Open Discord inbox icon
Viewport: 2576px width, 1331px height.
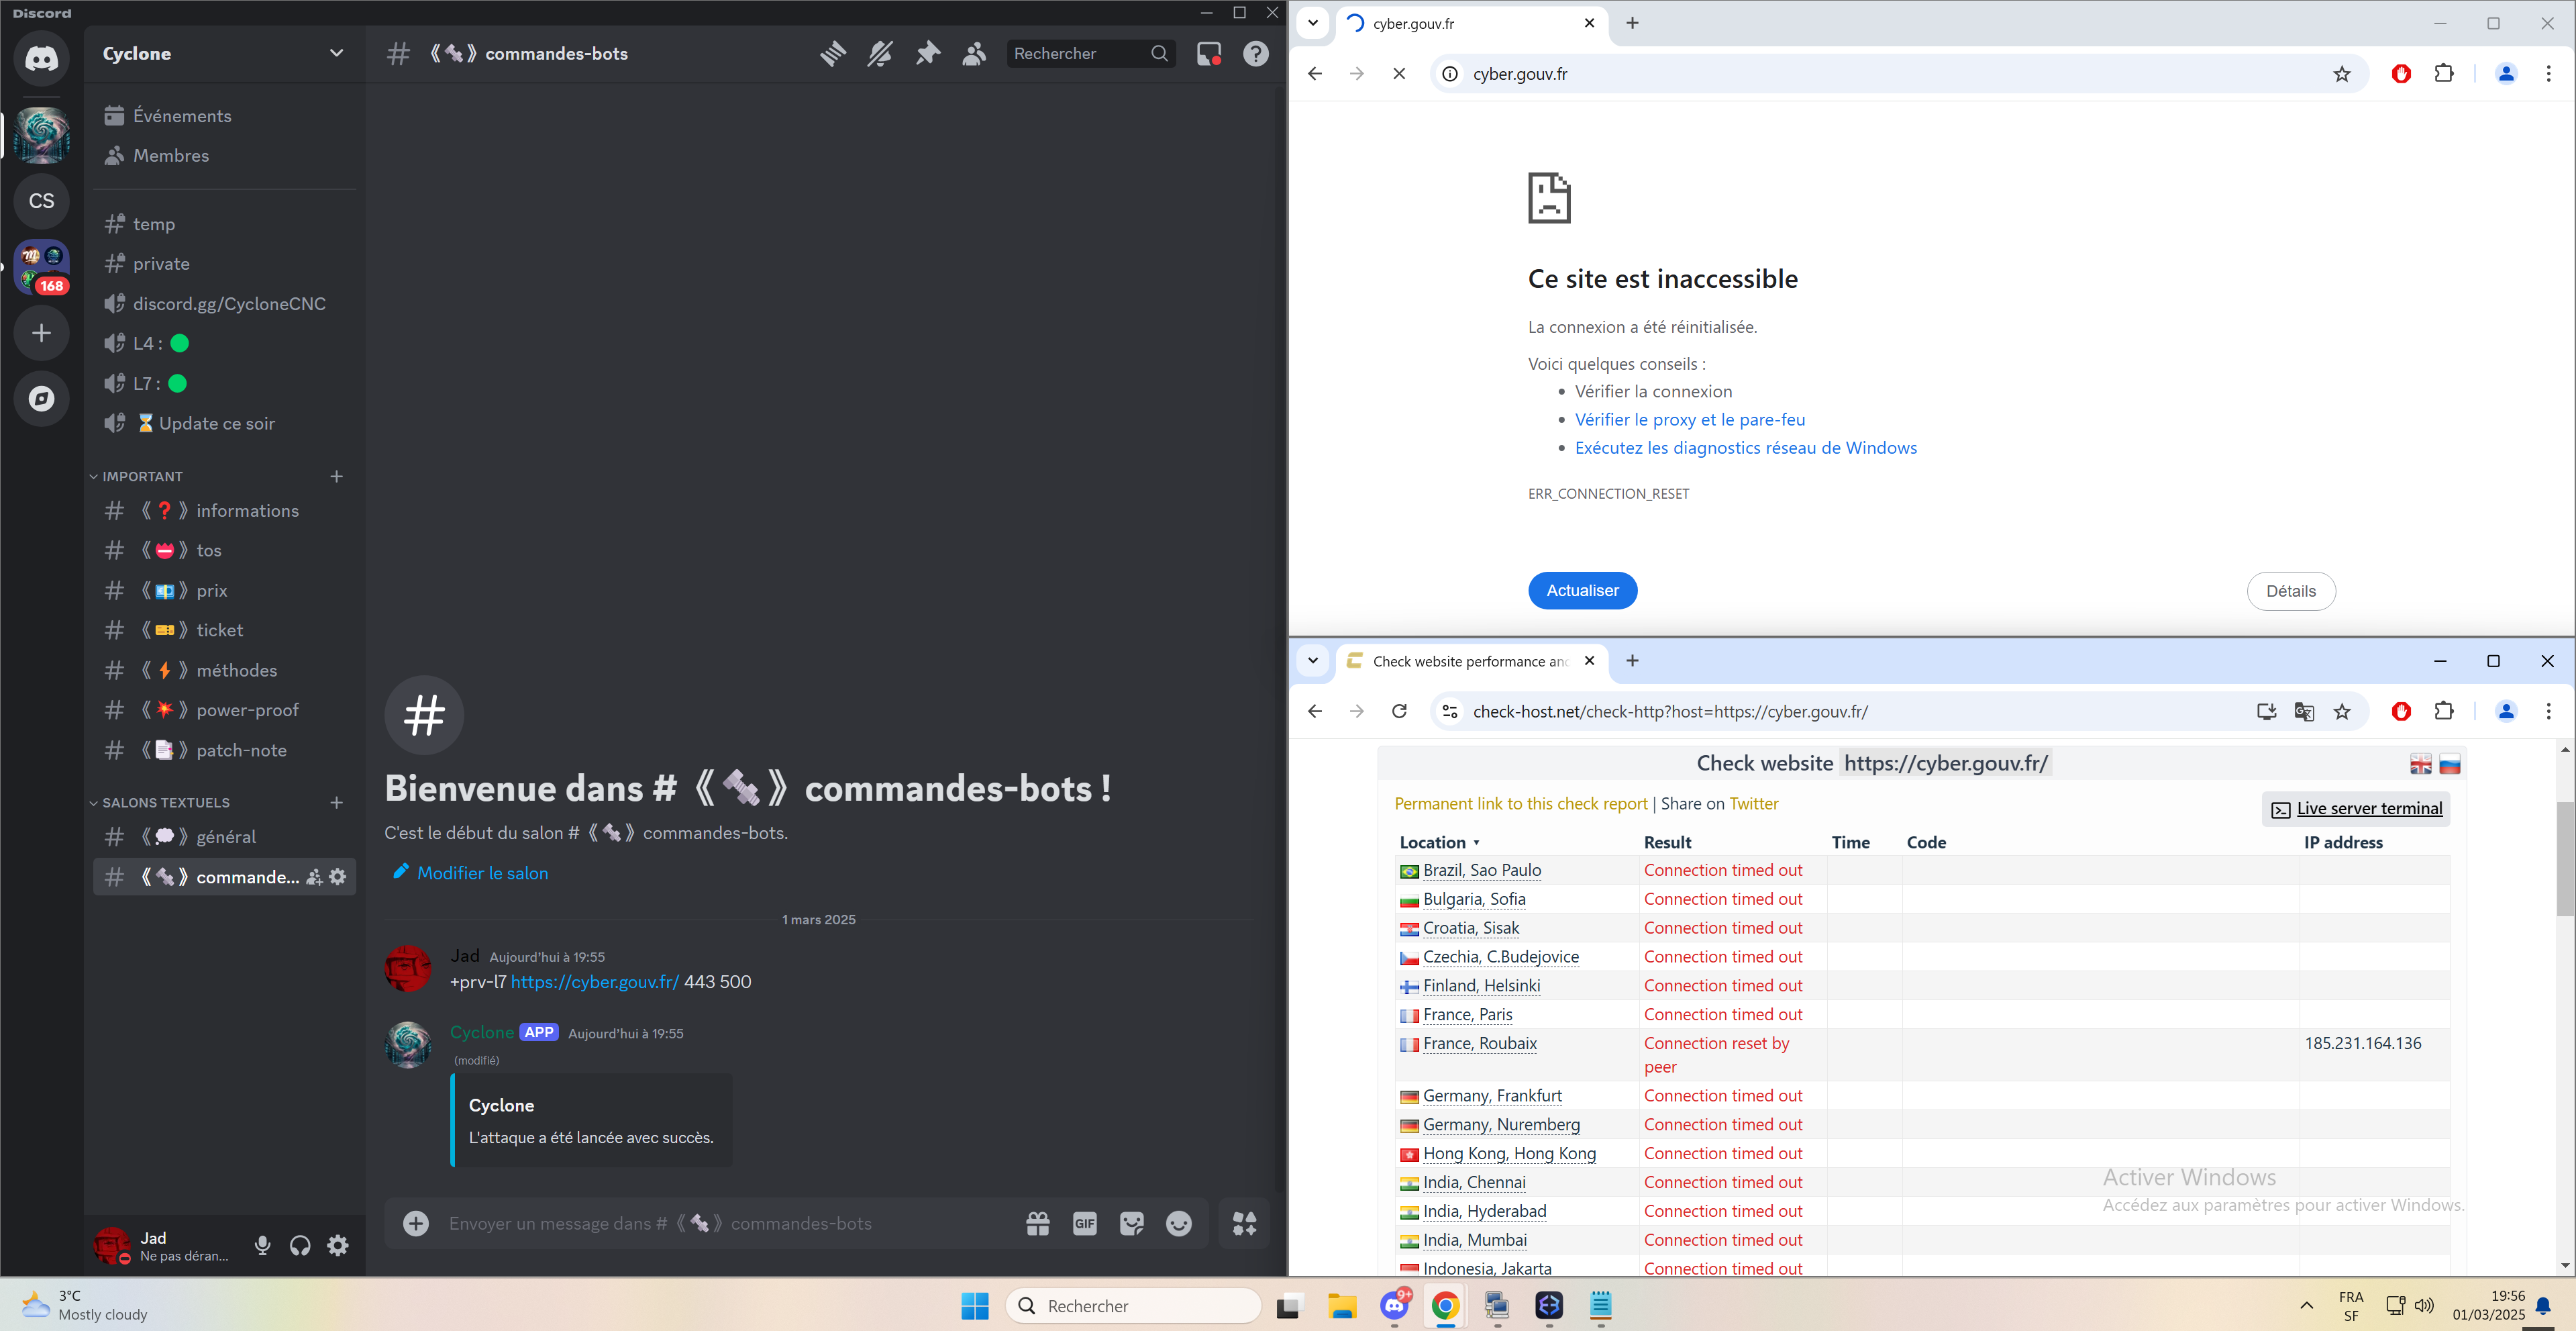pos(1208,54)
